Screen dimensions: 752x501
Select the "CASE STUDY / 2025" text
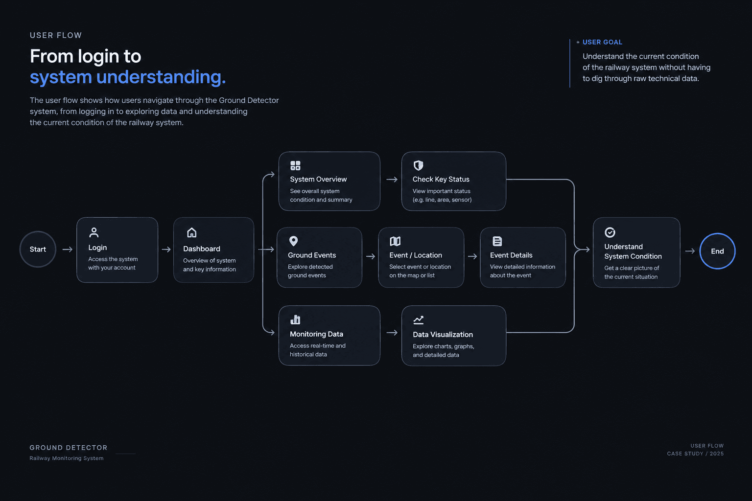pos(695,454)
